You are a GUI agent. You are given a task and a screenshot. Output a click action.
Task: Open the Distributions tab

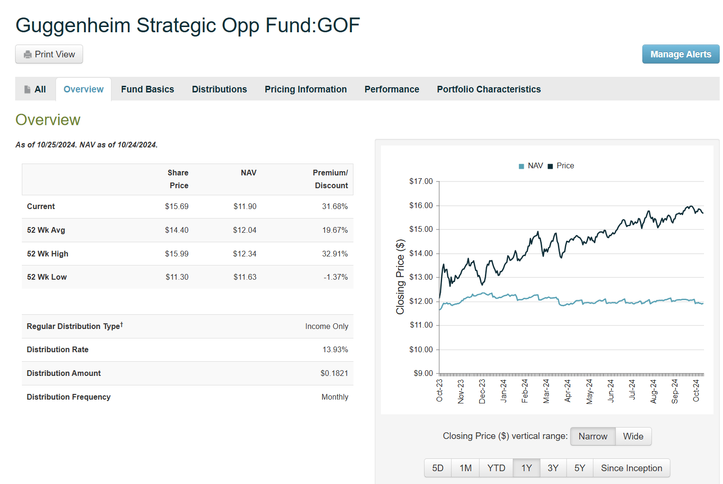coord(219,89)
